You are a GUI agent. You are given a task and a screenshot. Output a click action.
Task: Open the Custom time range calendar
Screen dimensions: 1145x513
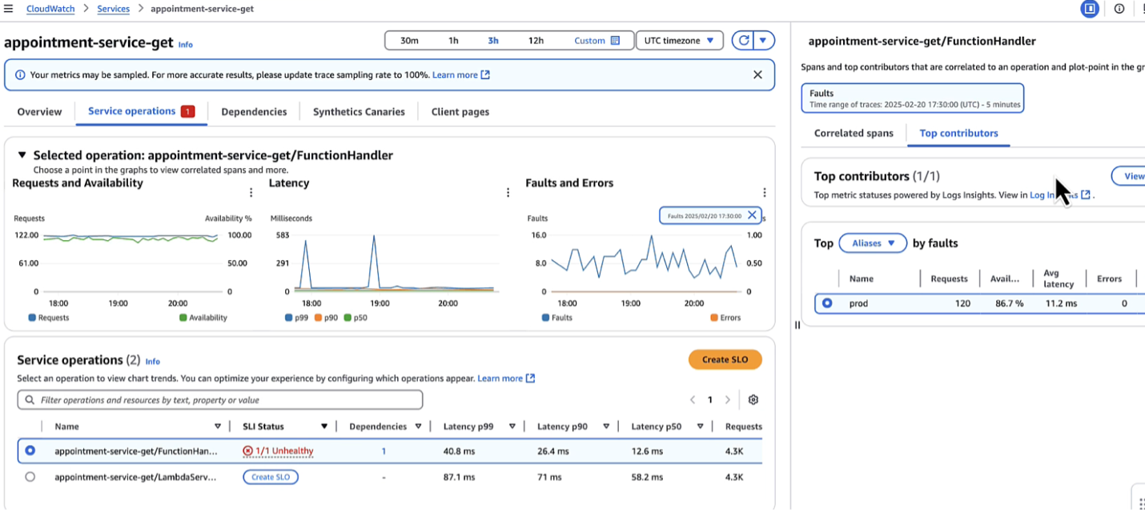click(597, 40)
